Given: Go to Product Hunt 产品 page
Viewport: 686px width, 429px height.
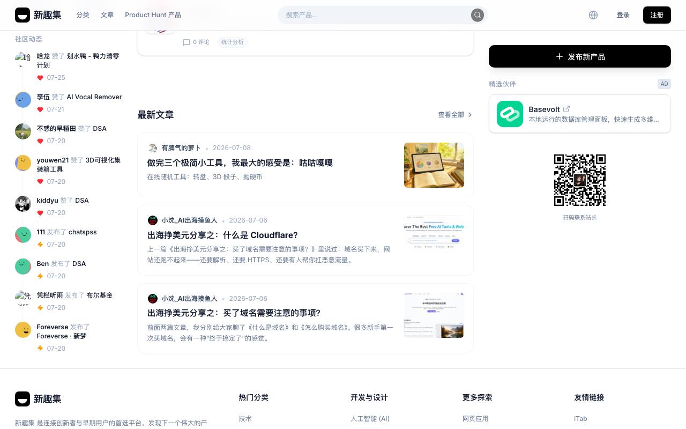Looking at the screenshot, I should 153,15.
